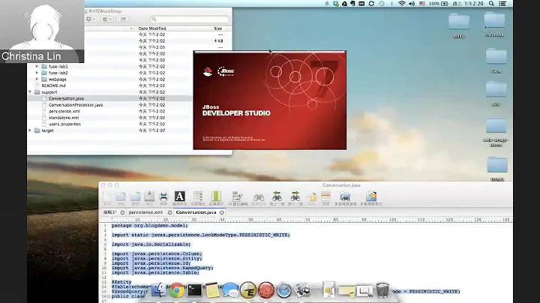Click the battery indicator in menu bar
The image size is (540, 303).
coord(439,4)
